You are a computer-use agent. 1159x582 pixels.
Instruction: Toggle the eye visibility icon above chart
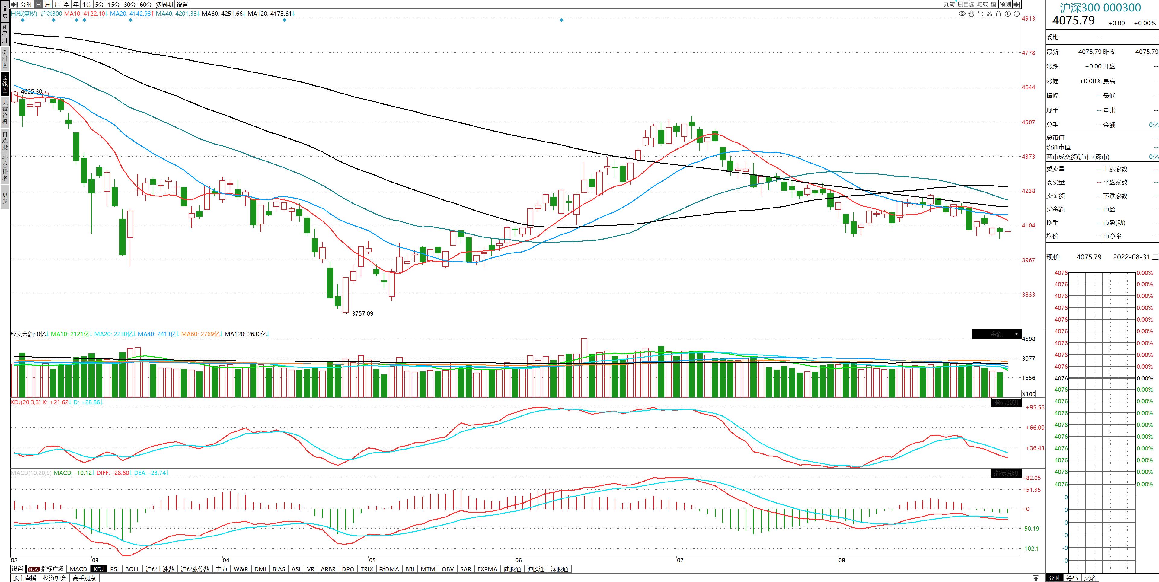pos(962,14)
